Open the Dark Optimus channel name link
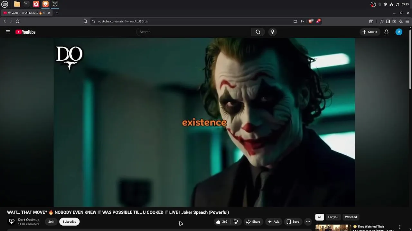This screenshot has height=231, width=412. coord(29,220)
